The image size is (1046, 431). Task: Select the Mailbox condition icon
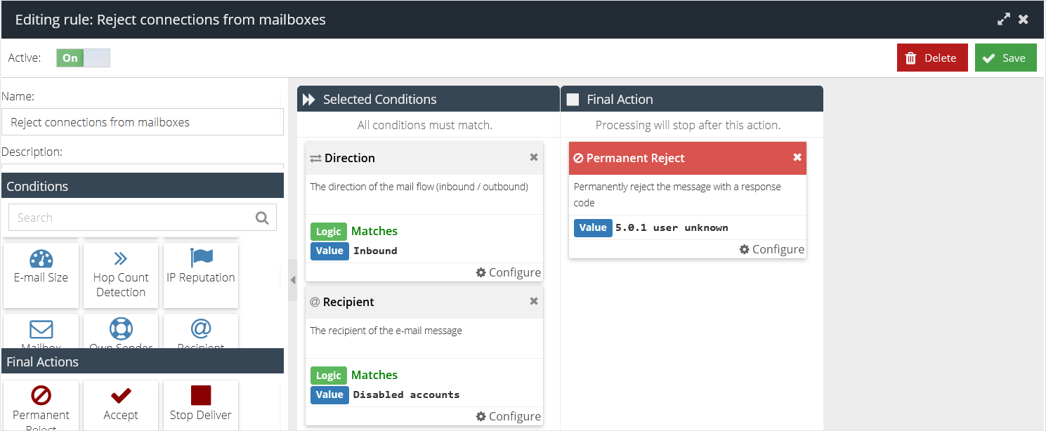click(x=41, y=331)
